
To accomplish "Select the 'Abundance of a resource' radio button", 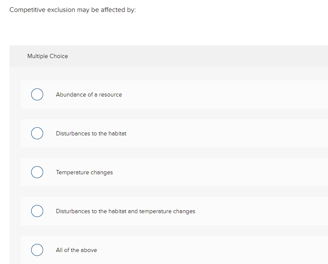I will click(x=37, y=94).
